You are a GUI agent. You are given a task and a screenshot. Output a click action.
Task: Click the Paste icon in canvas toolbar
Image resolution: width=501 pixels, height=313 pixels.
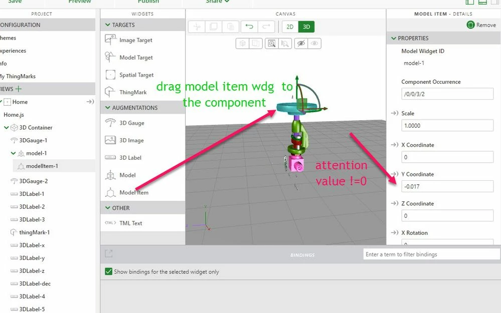(230, 27)
